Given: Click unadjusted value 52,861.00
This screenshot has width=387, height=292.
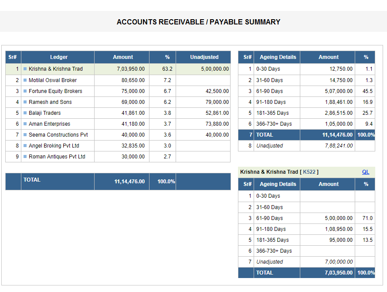Looking at the screenshot, I should 217,113.
